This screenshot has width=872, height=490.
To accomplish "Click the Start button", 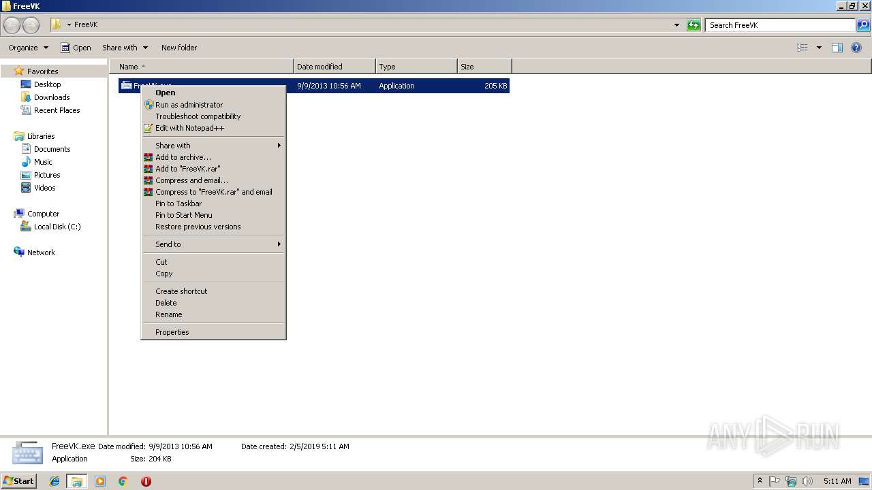I will pos(18,481).
